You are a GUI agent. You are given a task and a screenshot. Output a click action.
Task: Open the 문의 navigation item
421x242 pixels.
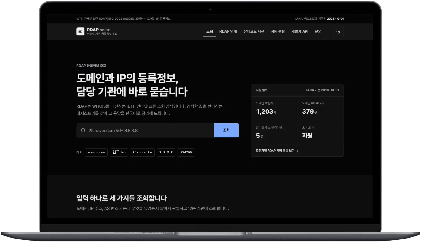(318, 31)
